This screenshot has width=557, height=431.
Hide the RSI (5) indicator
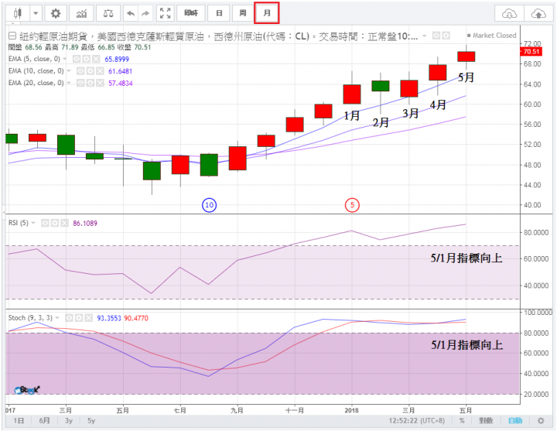tap(45, 223)
